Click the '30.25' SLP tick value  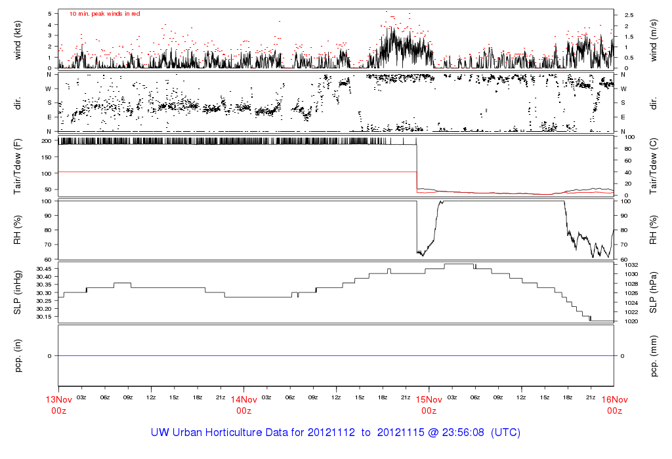click(44, 301)
